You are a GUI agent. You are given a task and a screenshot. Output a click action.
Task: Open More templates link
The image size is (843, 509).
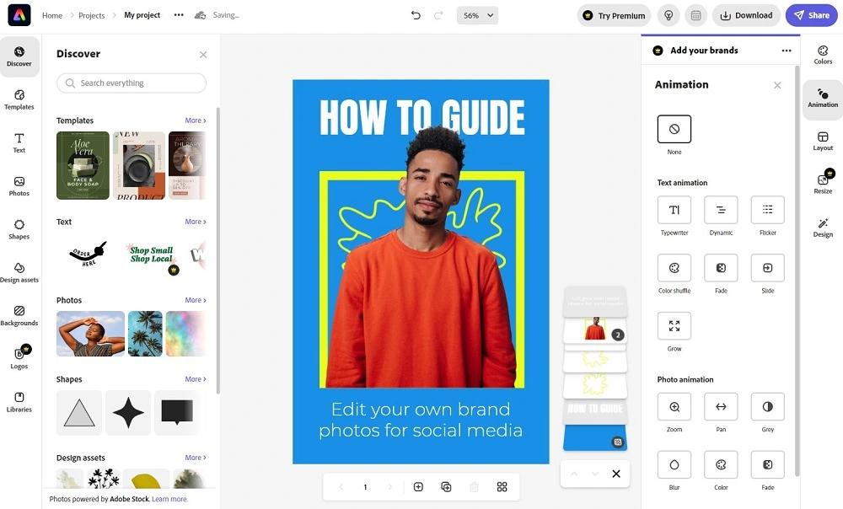[195, 120]
